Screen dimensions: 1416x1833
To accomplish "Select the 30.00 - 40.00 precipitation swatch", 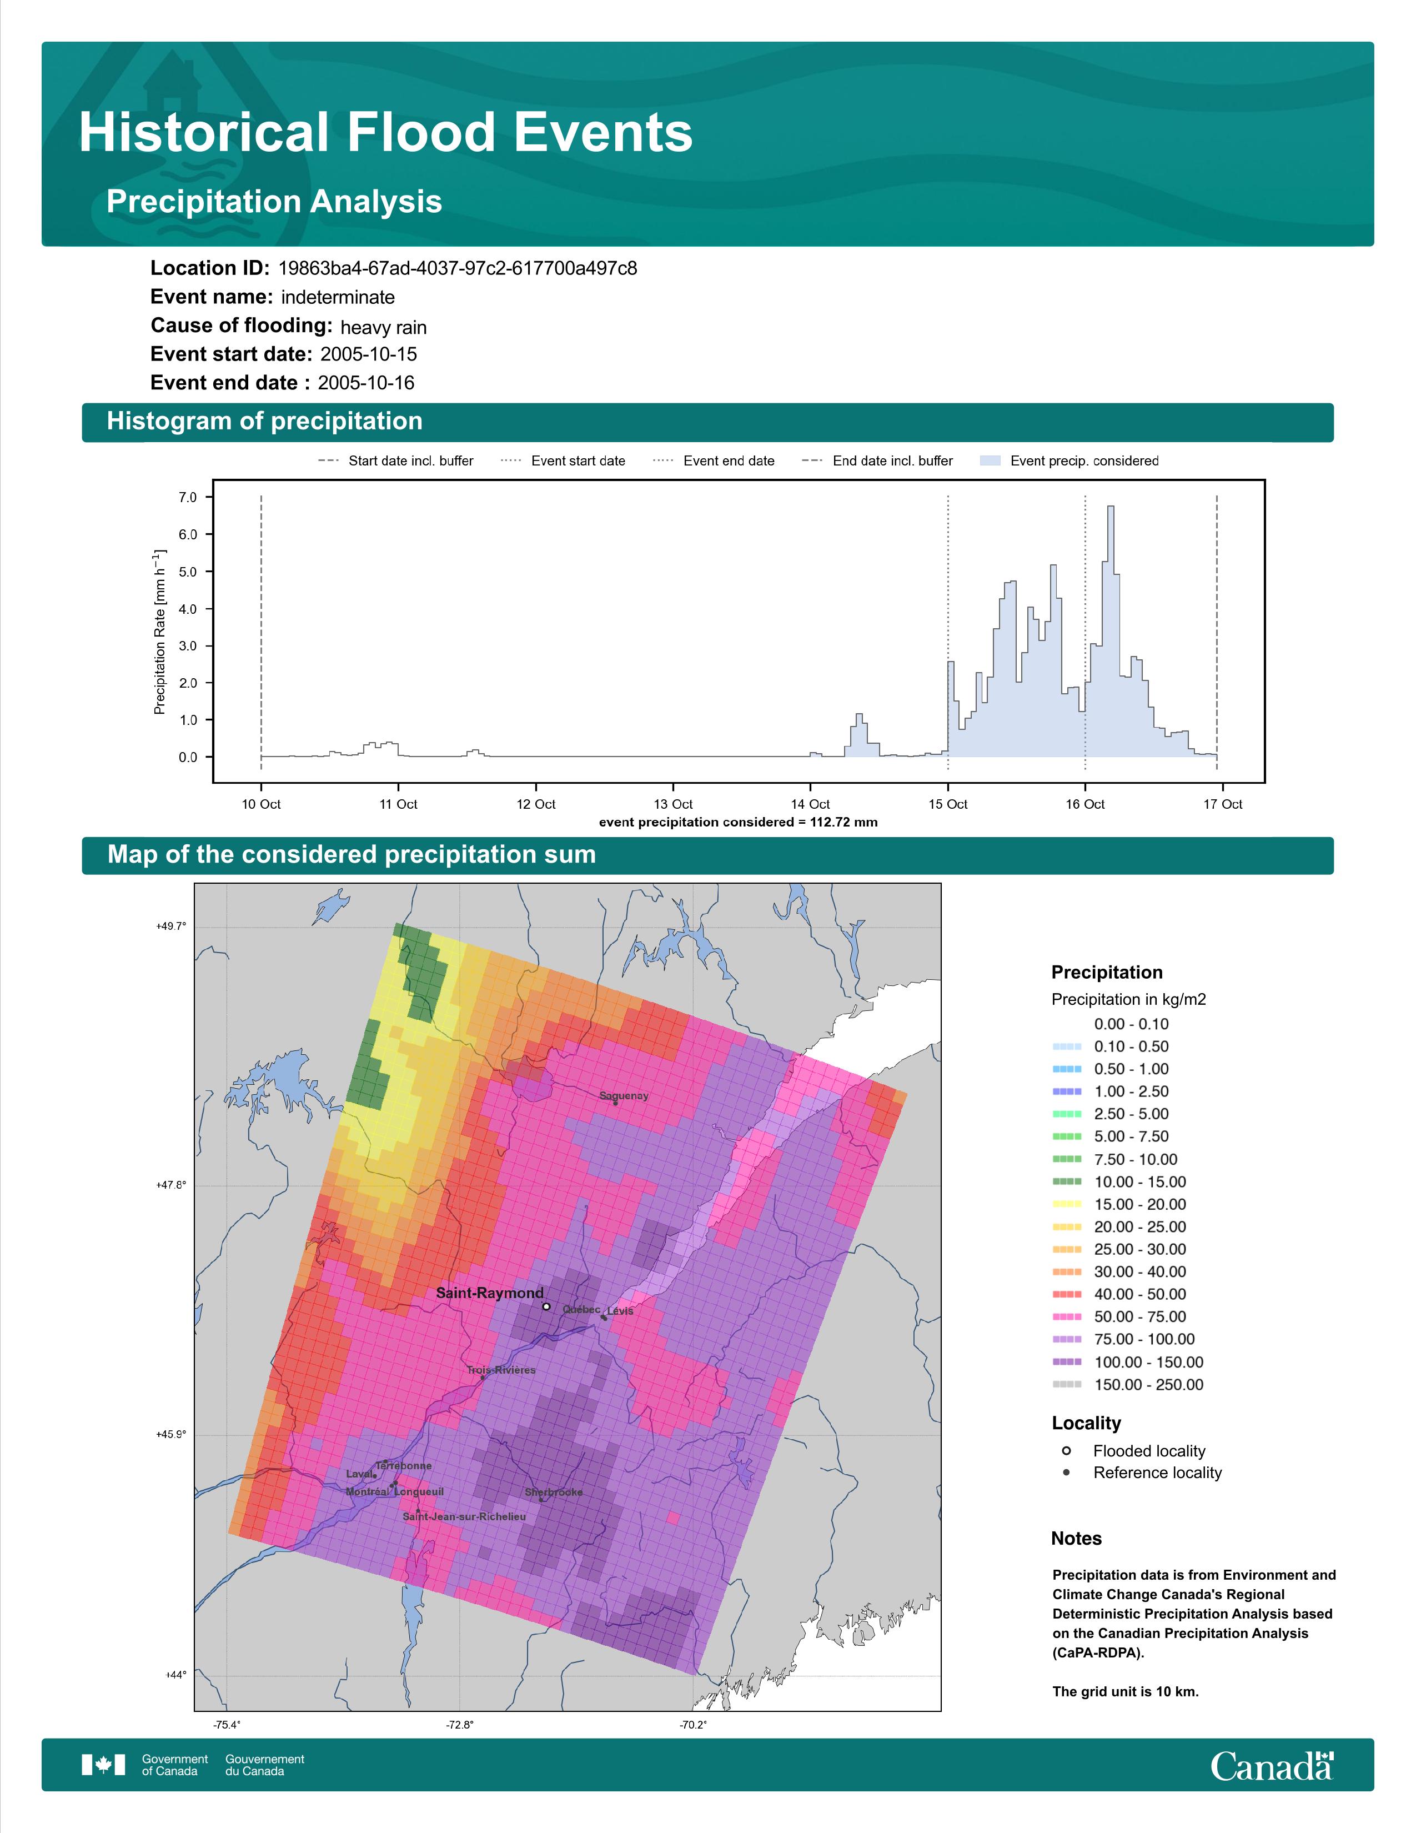I will 1066,1271.
